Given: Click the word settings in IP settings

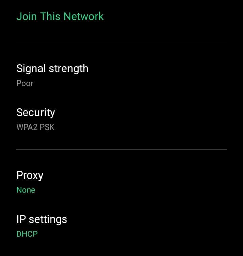Looking at the screenshot, I should 48,219.
